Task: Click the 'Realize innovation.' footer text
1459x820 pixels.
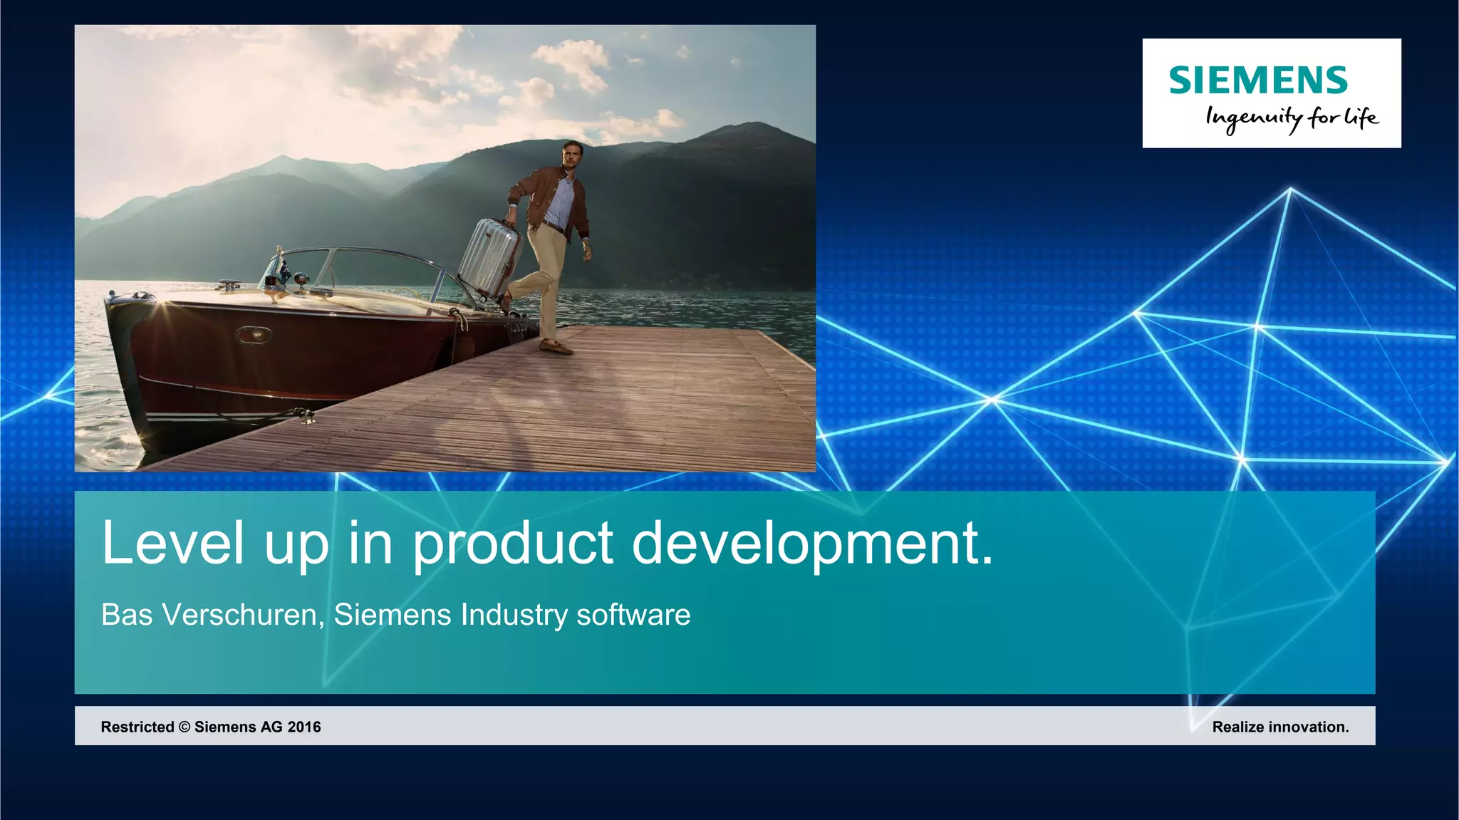Action: [1280, 727]
